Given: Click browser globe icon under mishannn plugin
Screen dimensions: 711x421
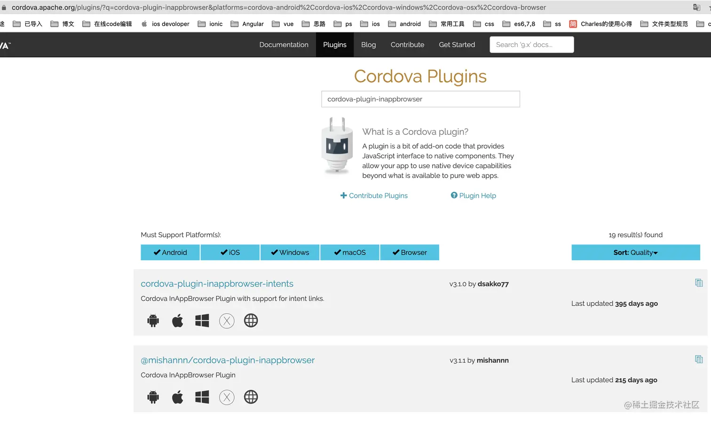Looking at the screenshot, I should point(251,397).
